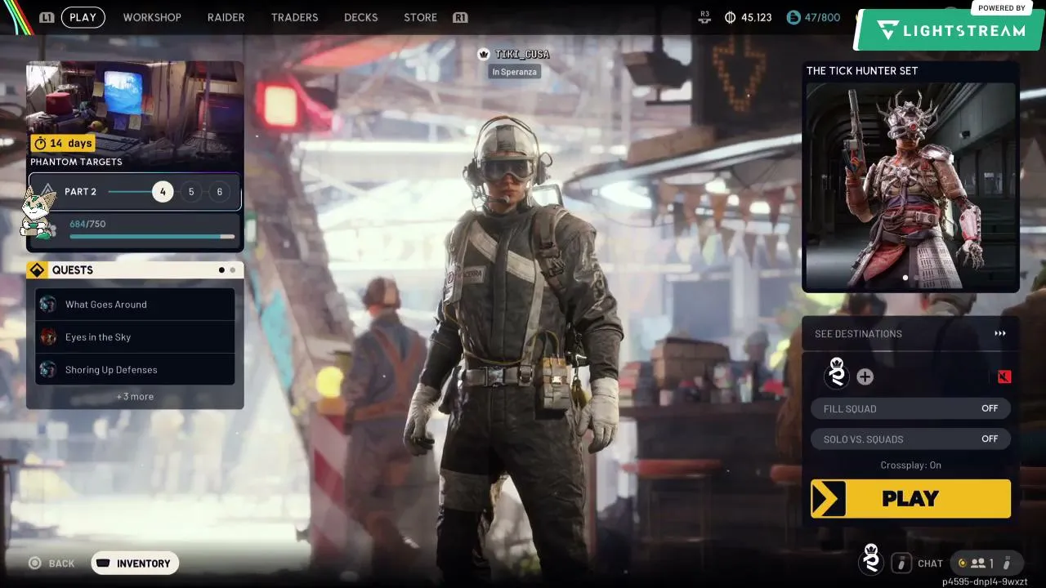Open the STORE tab

coord(420,17)
